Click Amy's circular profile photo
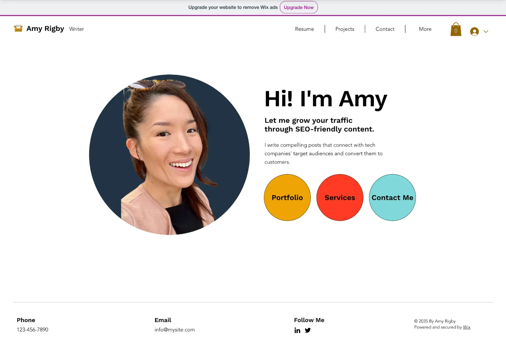The width and height of the screenshot is (506, 360). pos(169,155)
